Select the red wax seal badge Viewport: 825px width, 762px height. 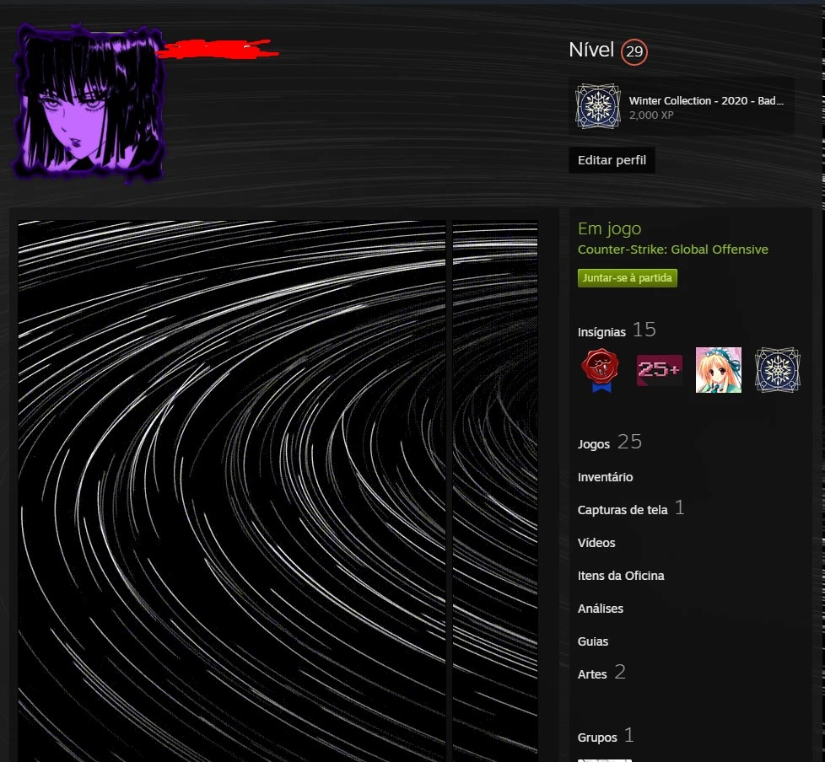pyautogui.click(x=601, y=370)
